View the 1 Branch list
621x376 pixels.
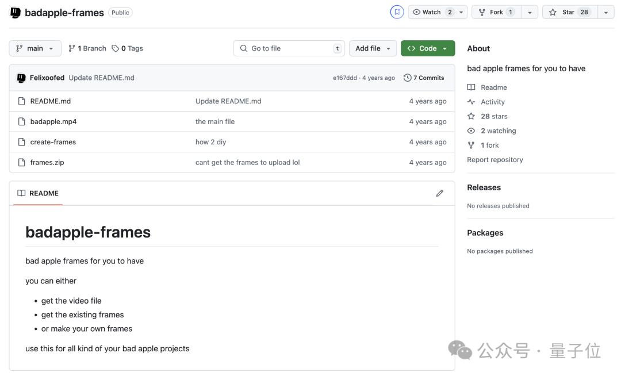(x=87, y=48)
